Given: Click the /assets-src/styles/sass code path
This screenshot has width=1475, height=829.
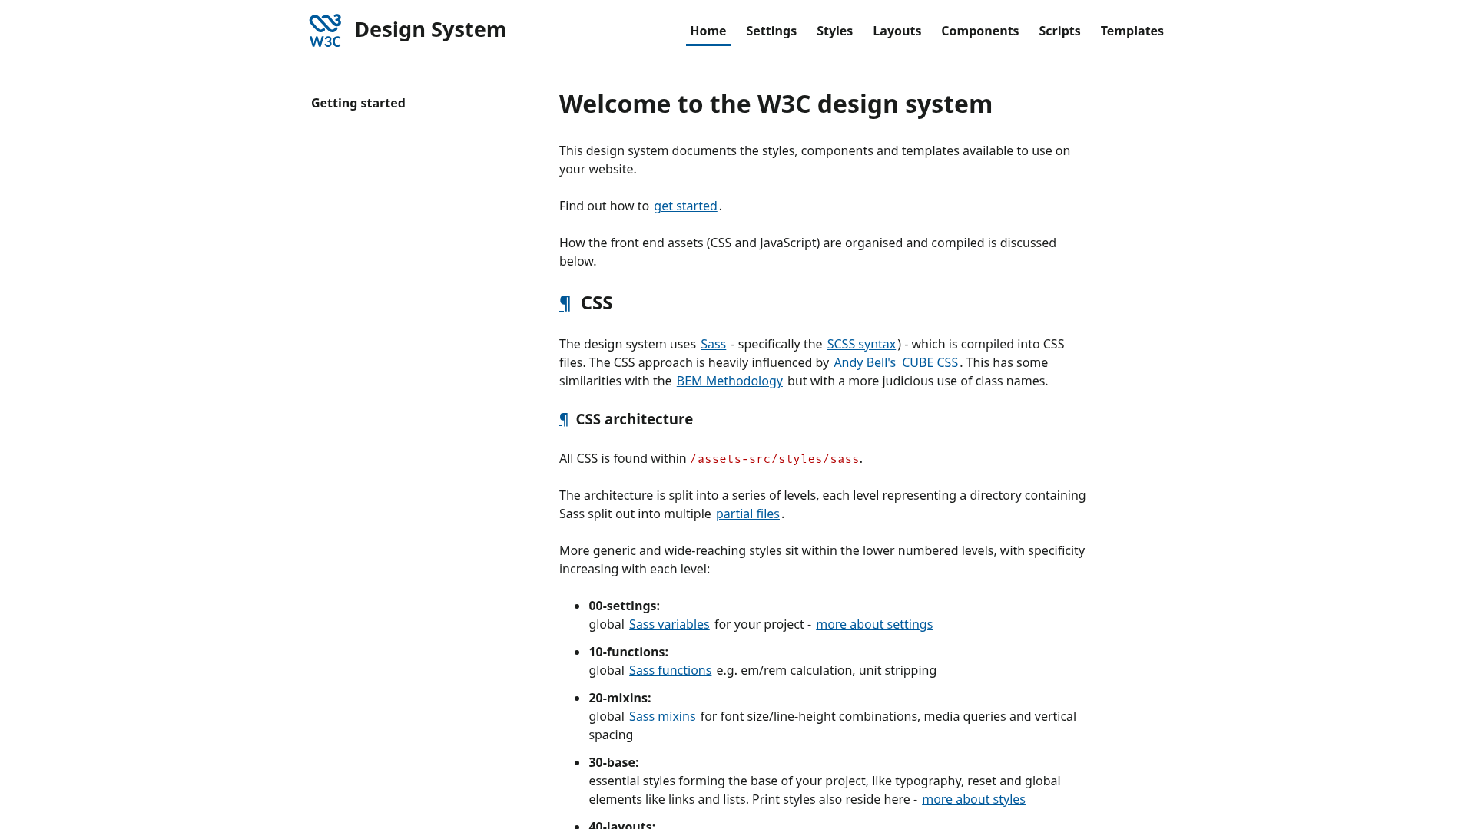Looking at the screenshot, I should (x=774, y=459).
